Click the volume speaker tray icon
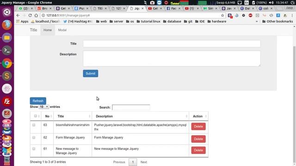 click(271, 3)
